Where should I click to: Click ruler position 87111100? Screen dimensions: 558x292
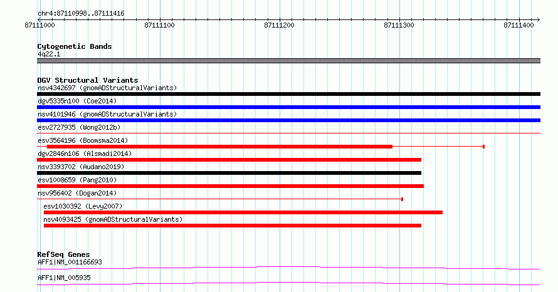coord(159,25)
